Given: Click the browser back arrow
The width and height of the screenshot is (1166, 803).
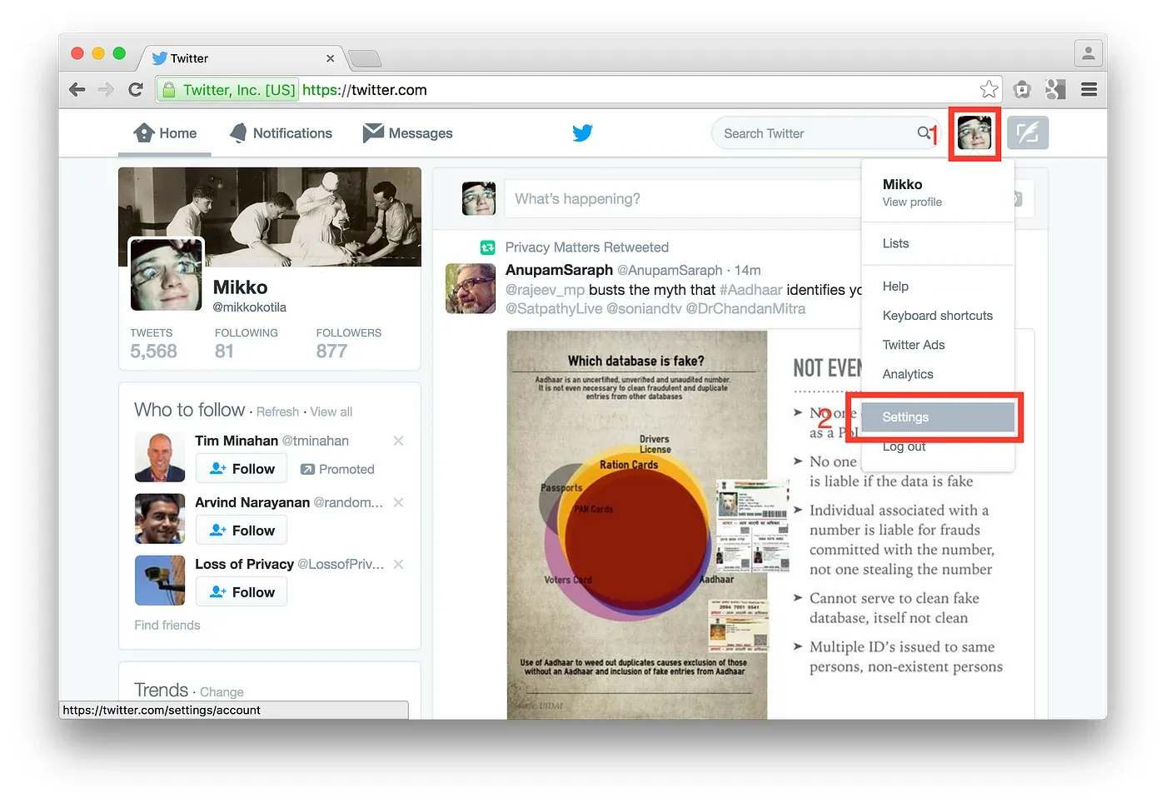Looking at the screenshot, I should 77,90.
